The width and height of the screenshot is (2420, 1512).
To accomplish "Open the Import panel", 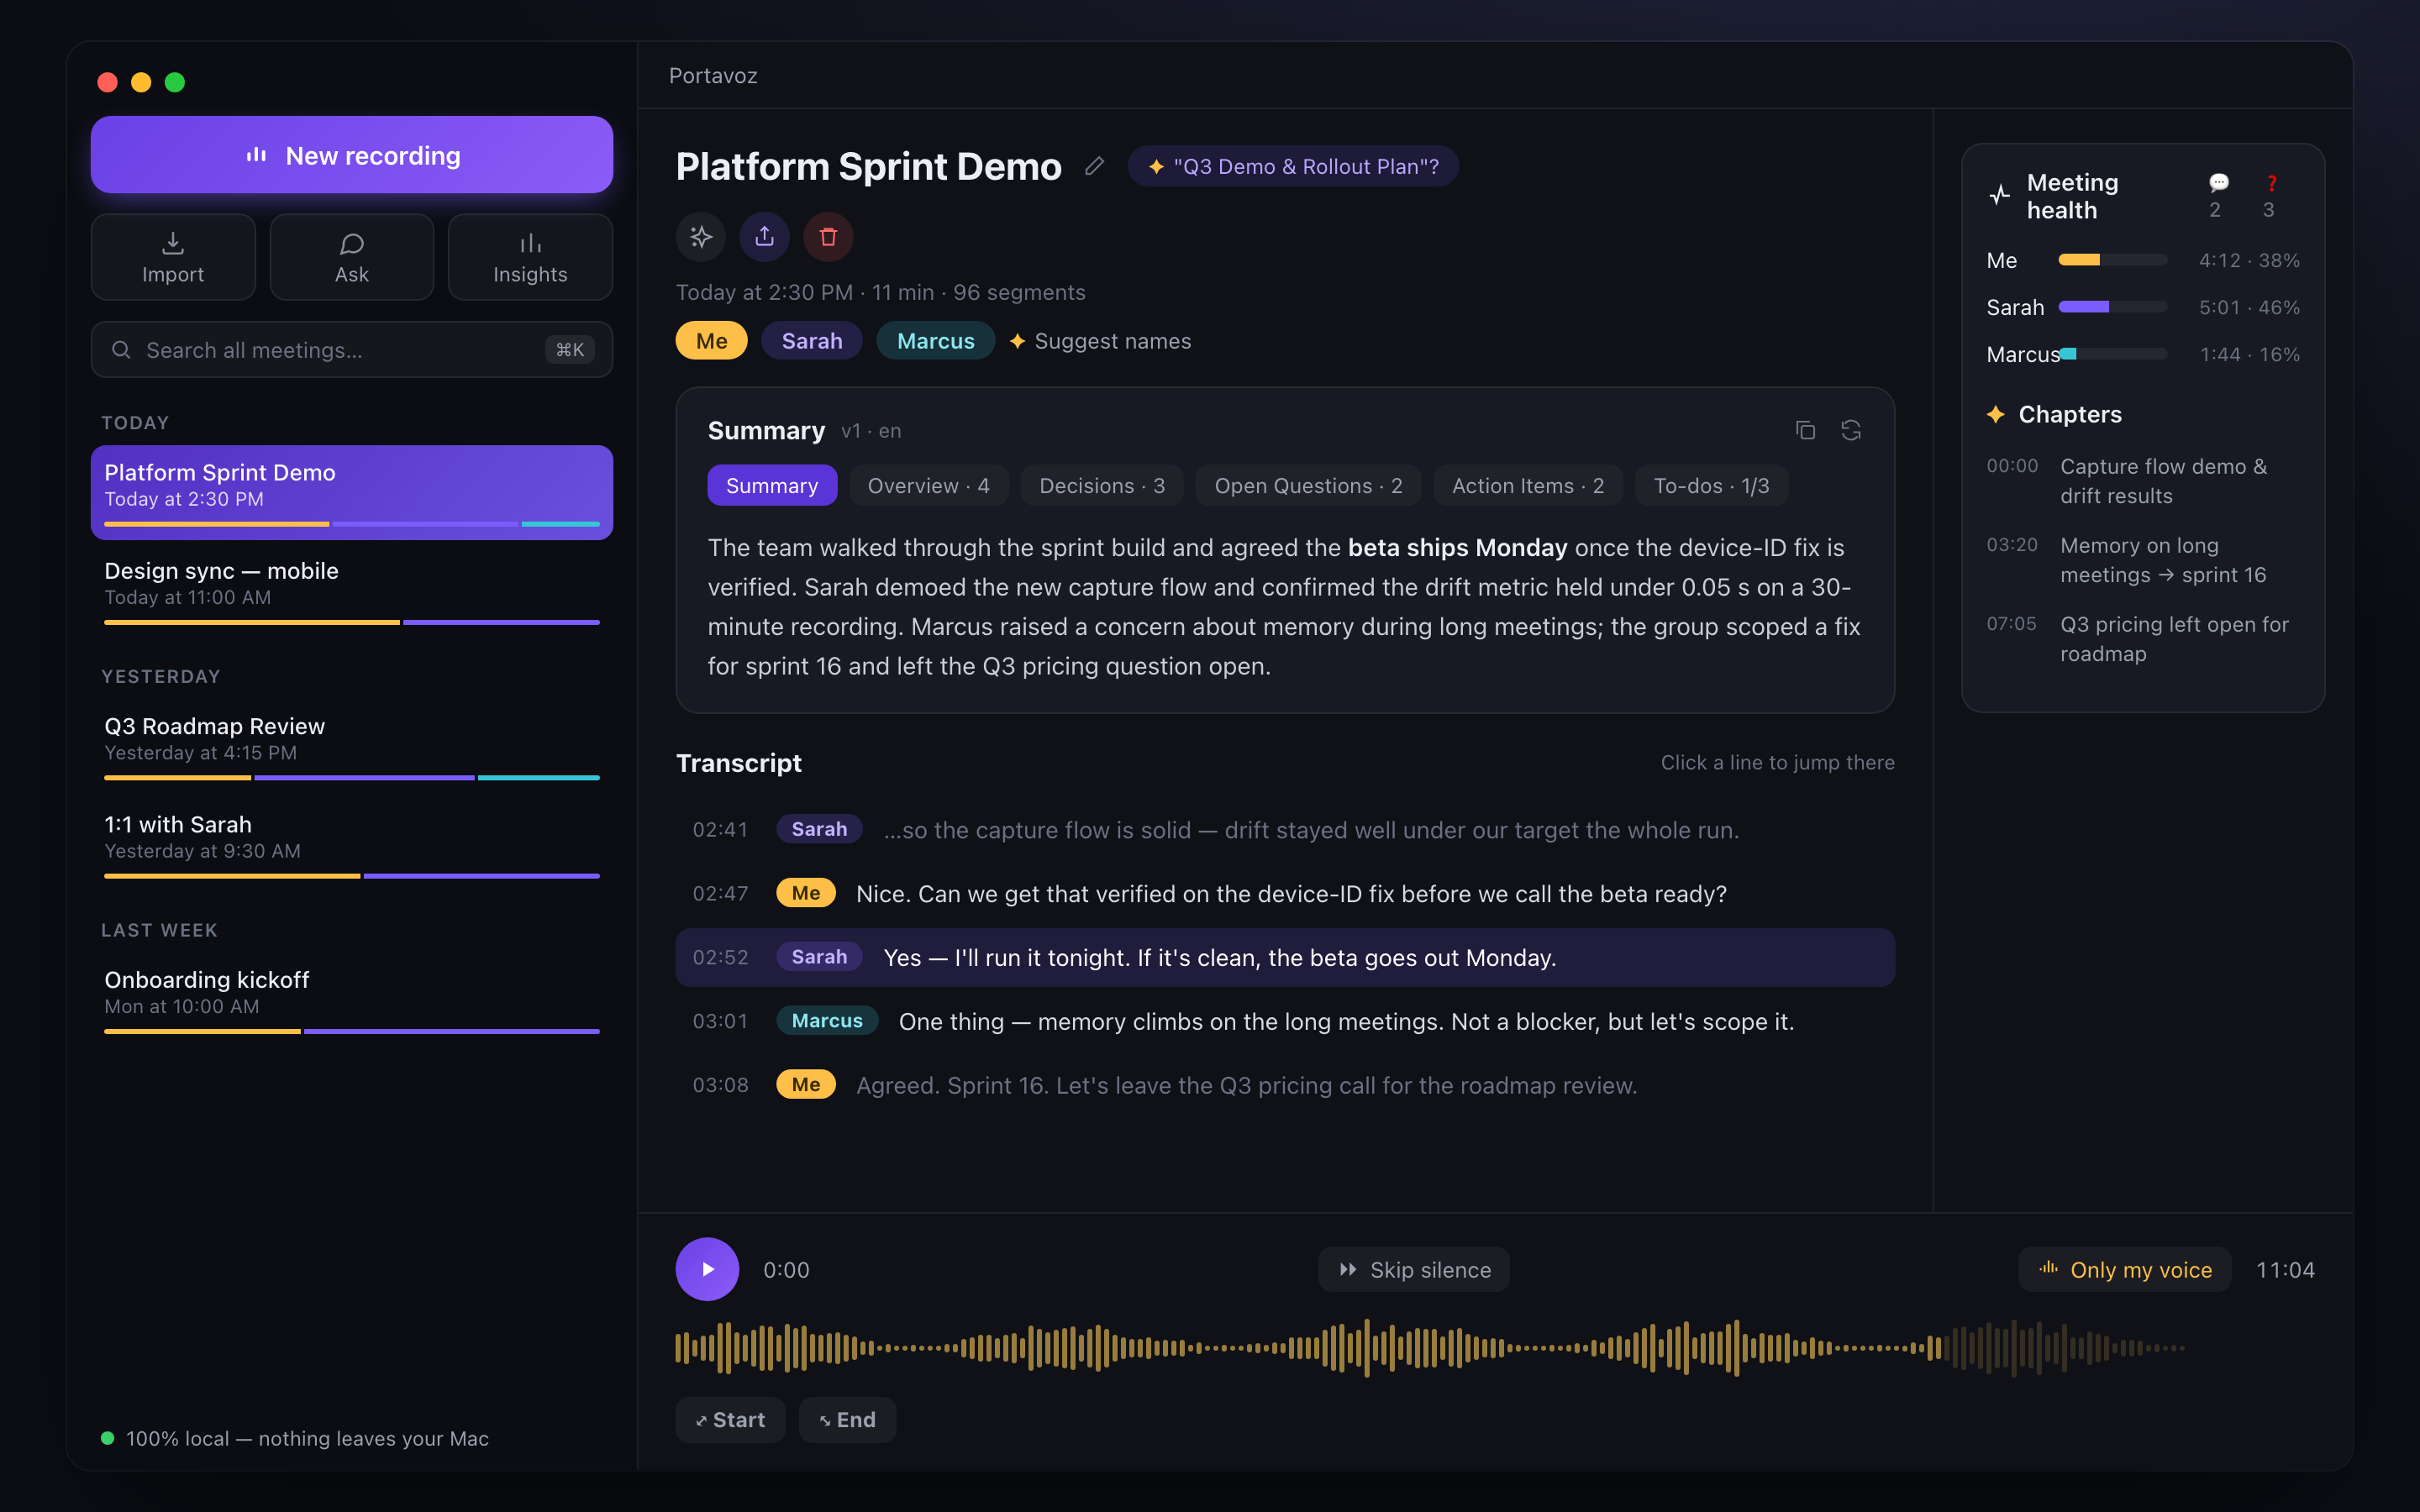I will (173, 257).
